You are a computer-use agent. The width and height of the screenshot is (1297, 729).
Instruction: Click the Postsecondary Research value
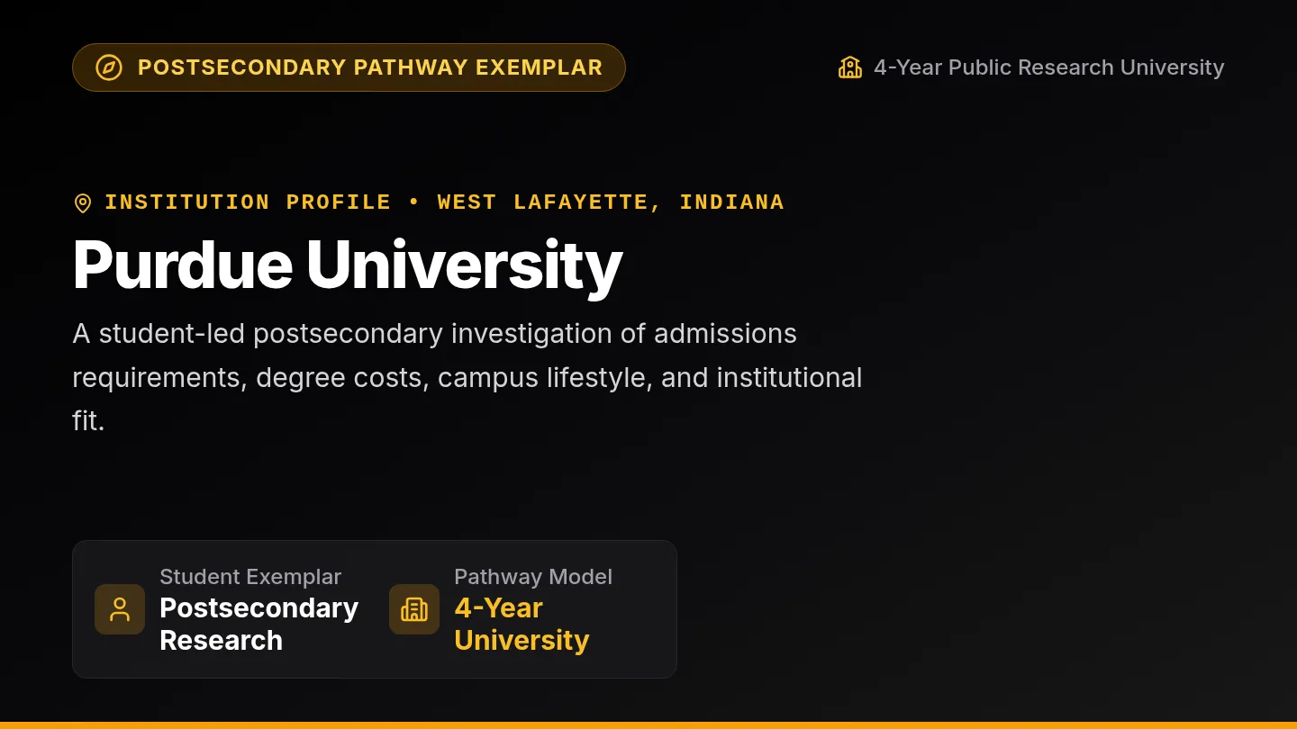point(259,624)
